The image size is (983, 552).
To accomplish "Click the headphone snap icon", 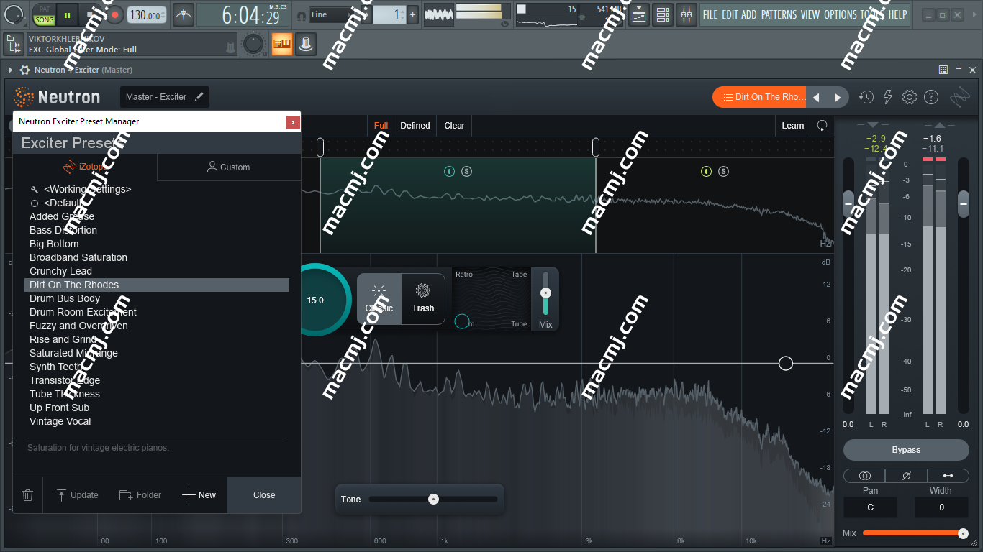I will coord(301,14).
